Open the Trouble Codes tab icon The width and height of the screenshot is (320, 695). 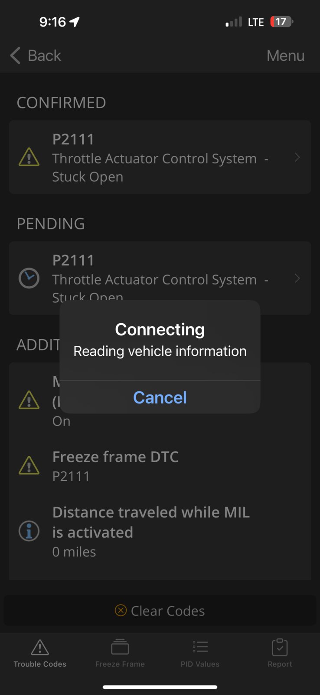pos(40,647)
